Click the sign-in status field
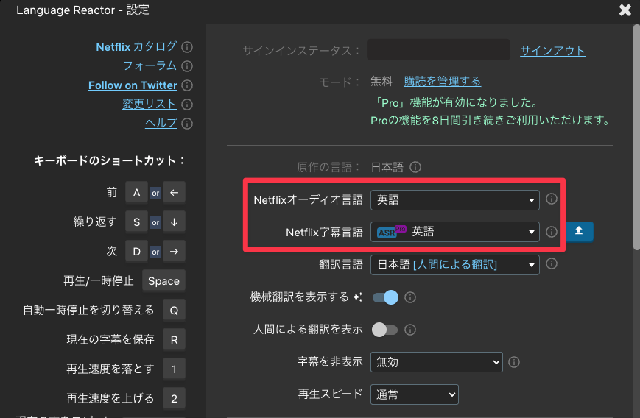Screen dimensions: 640x418 [438, 50]
